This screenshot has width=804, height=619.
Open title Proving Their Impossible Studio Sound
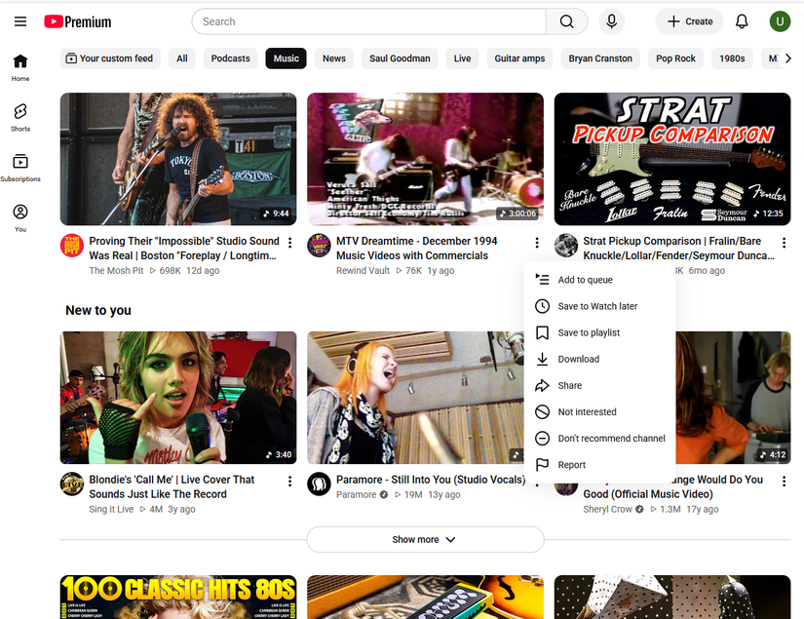pos(184,249)
